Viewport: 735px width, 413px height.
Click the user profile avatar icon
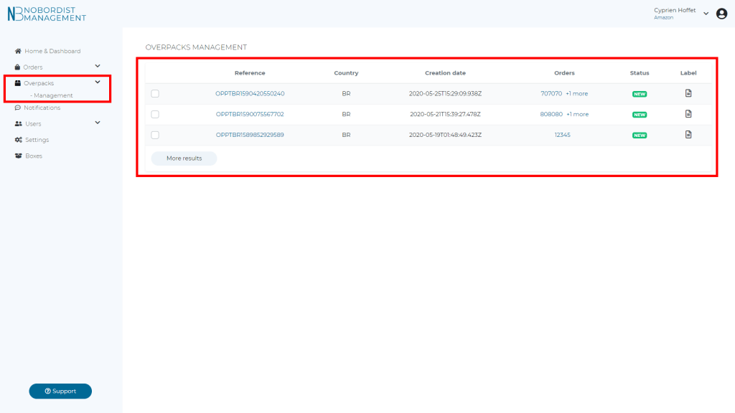point(722,14)
